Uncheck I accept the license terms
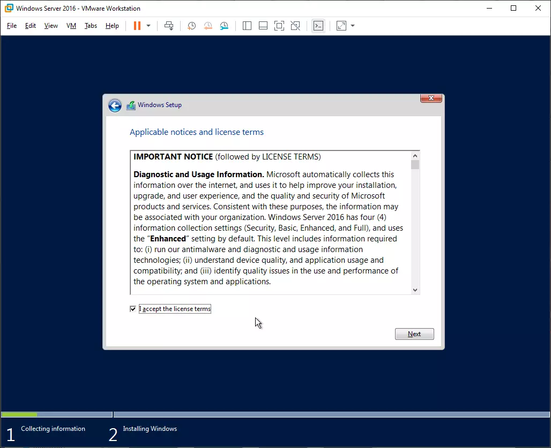The width and height of the screenshot is (551, 448). coord(133,309)
